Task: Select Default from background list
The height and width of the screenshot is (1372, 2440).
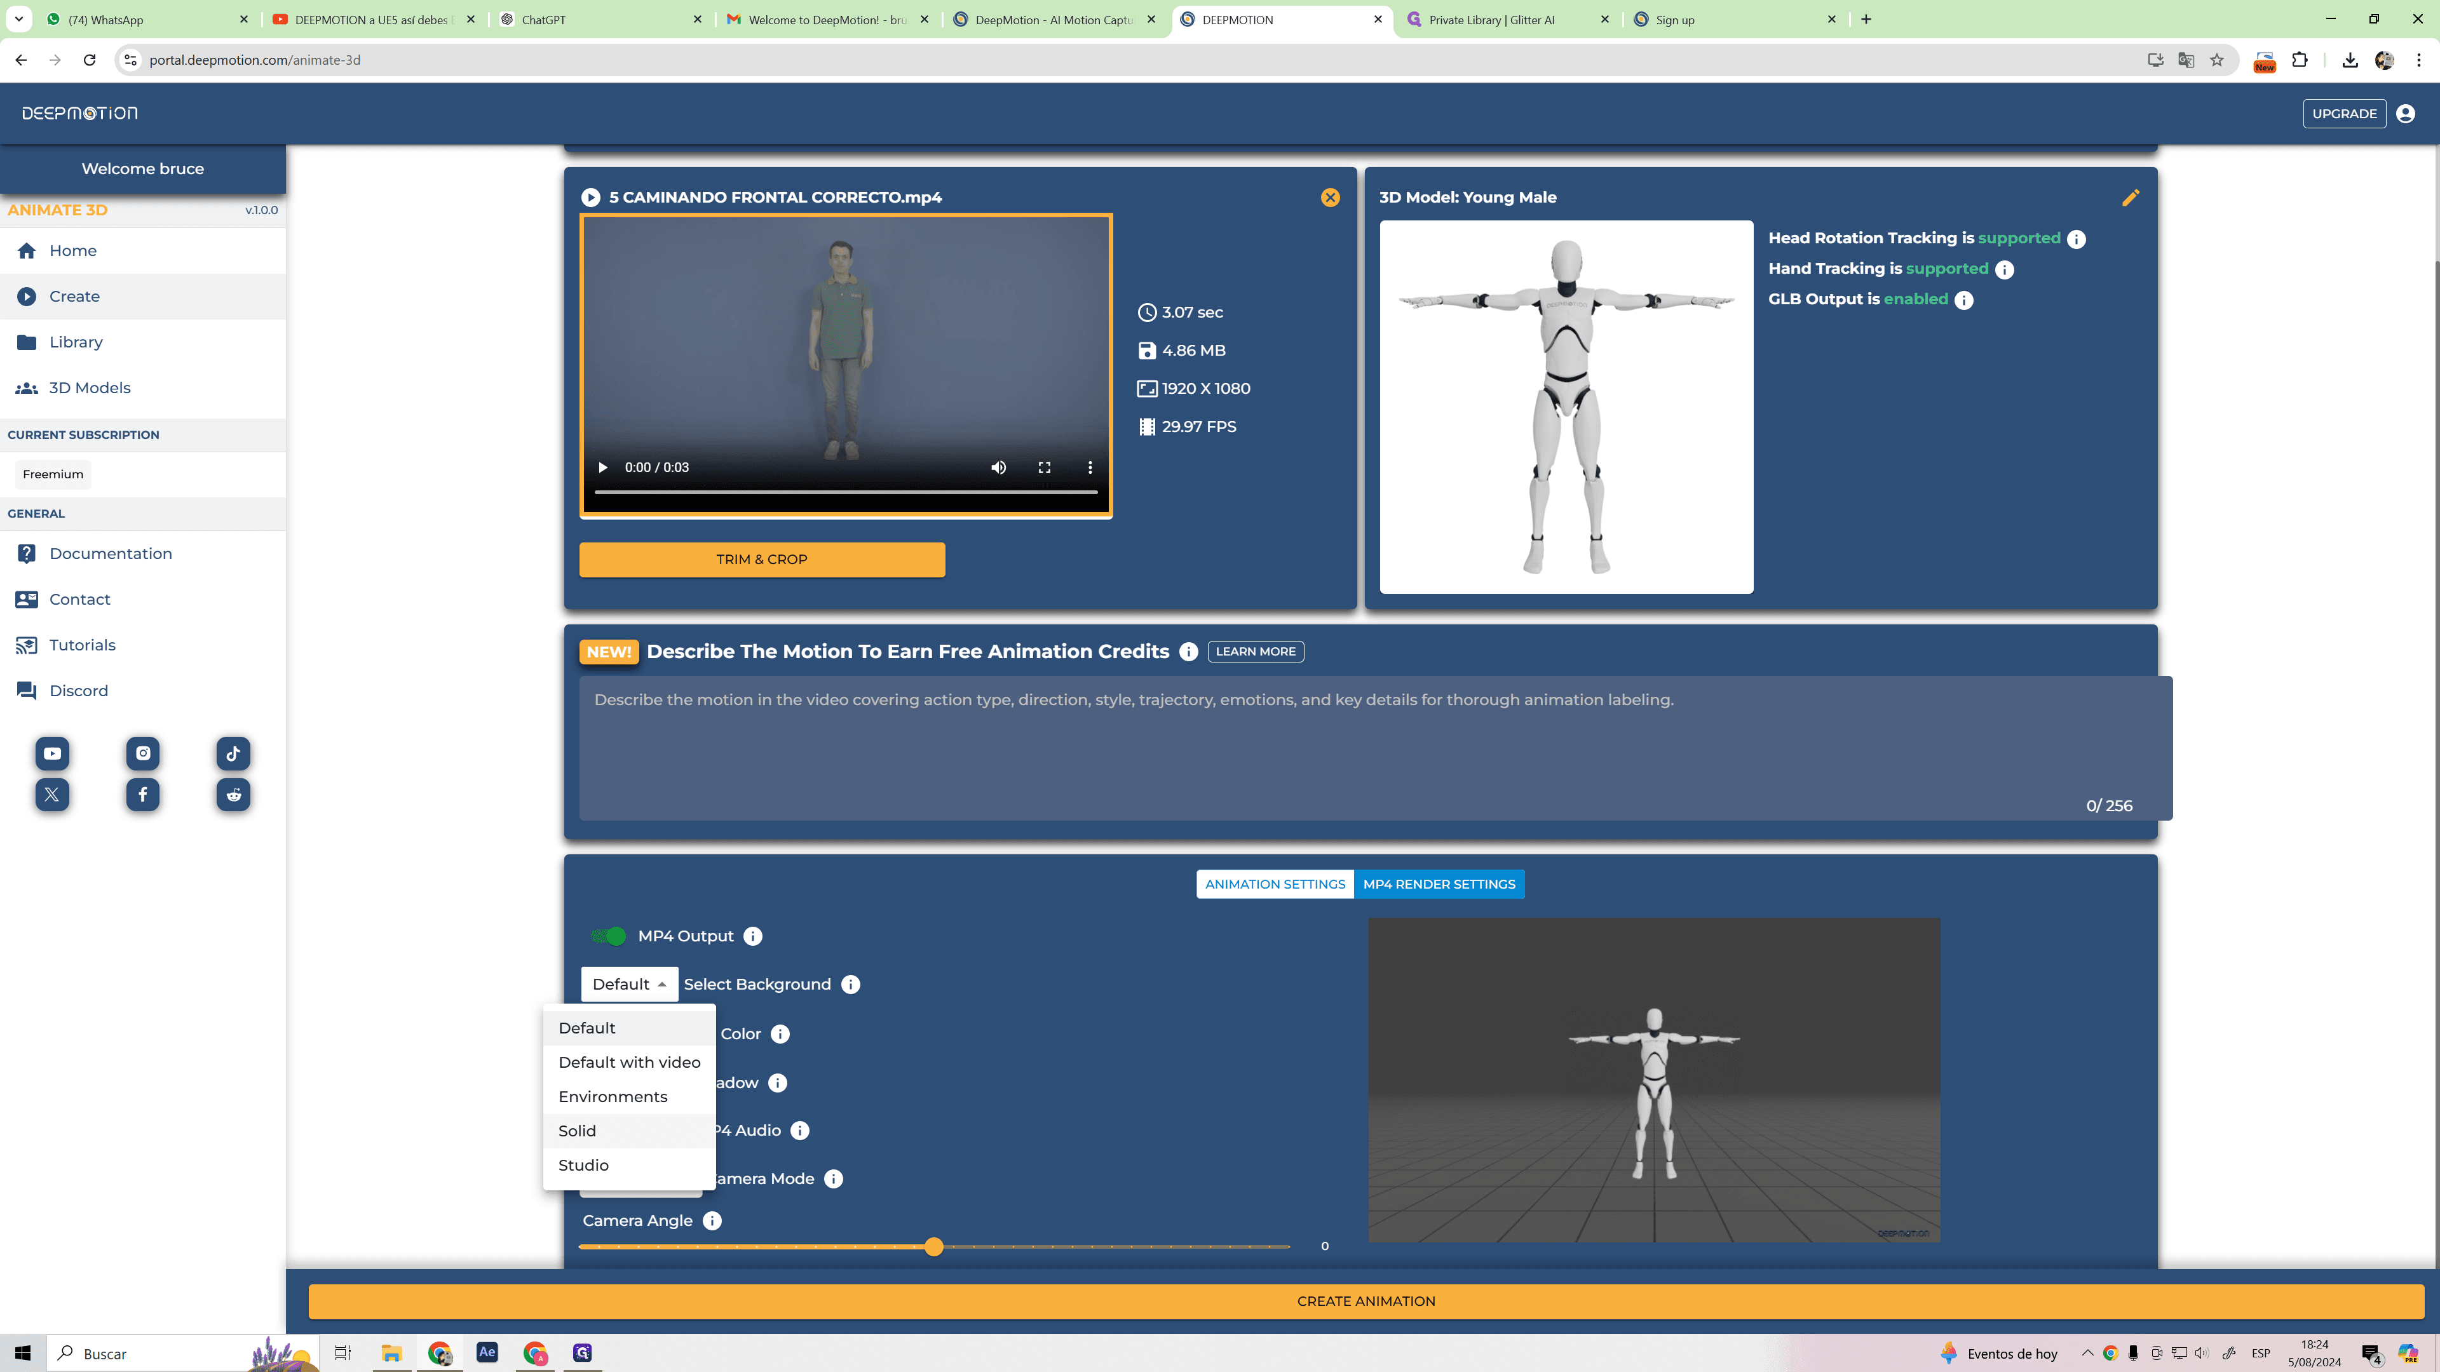Action: 629,1028
